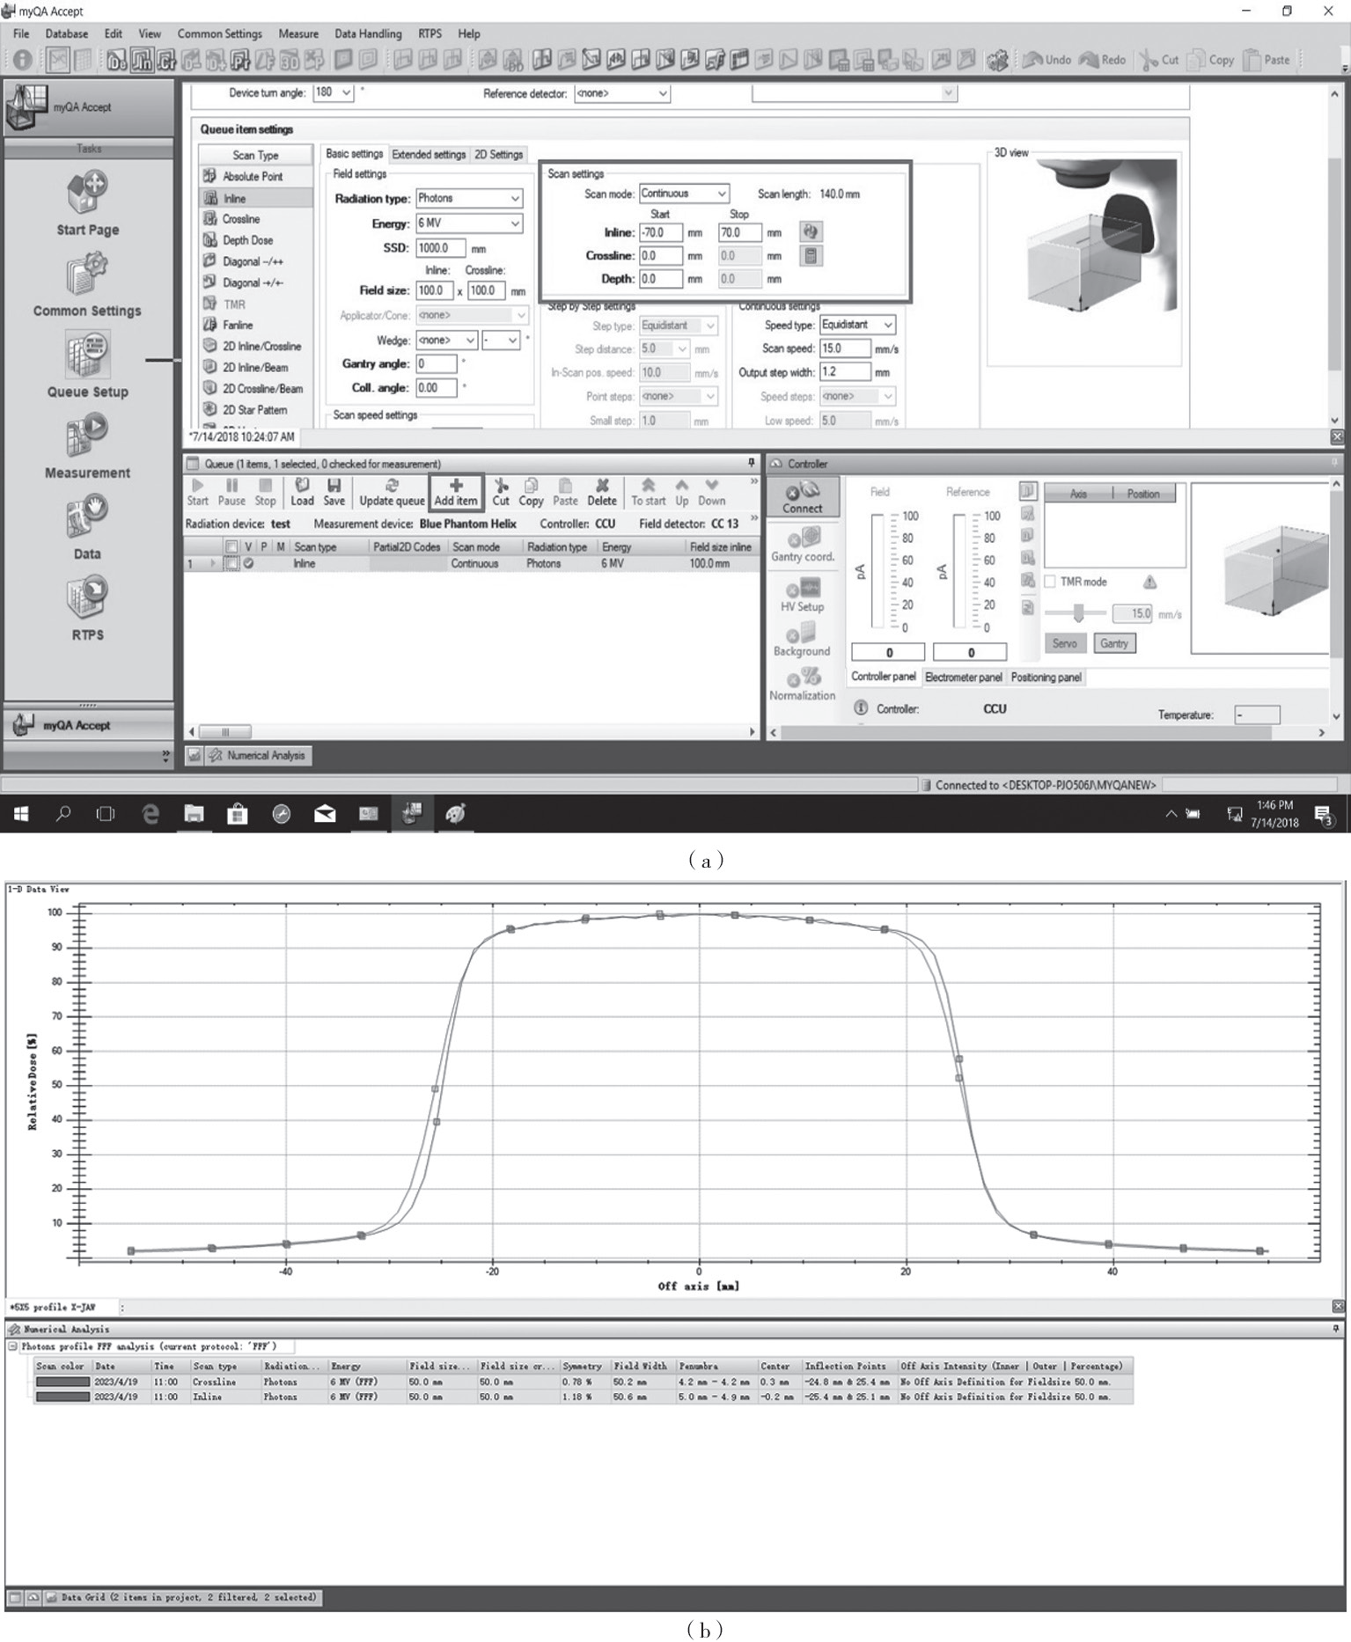Open the Data task

(x=87, y=527)
